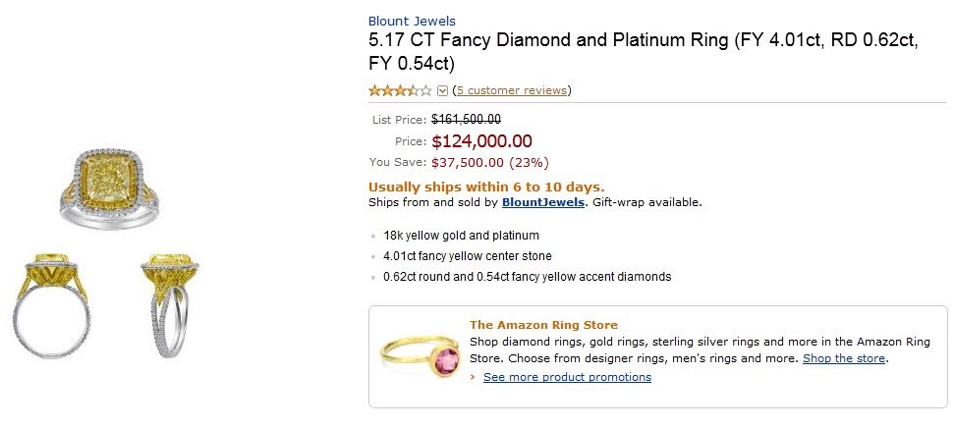Click the Usually ships within 6 to 10 days text
Image resolution: width=955 pixels, height=429 pixels.
pos(486,187)
